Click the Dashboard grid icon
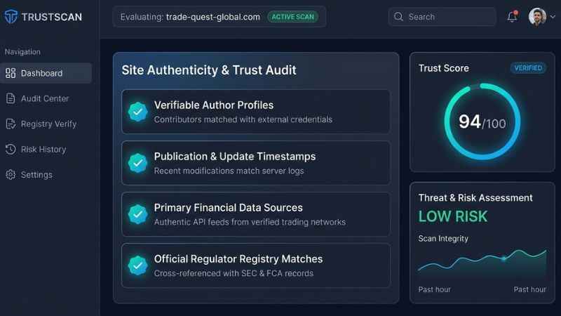The width and height of the screenshot is (561, 316). [x=11, y=73]
